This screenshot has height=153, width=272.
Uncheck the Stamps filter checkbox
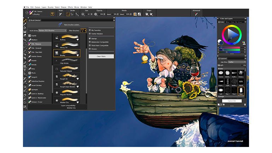[90, 38]
